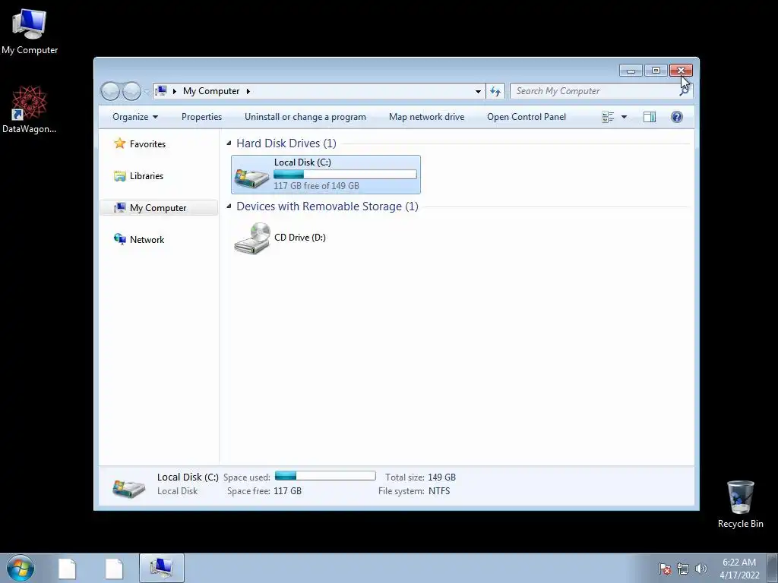The width and height of the screenshot is (778, 583).
Task: Refresh the My Computer address bar
Action: pyautogui.click(x=495, y=91)
